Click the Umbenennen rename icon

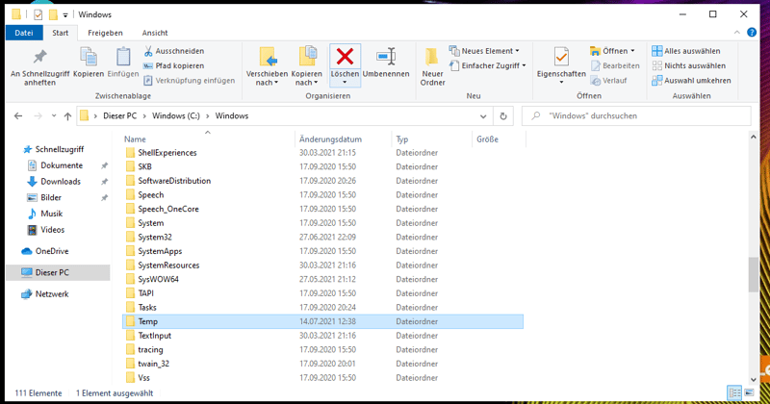(x=386, y=58)
